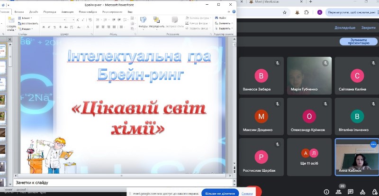
Task: Switch to the Вставка ribbon tab
Action: pyautogui.click(x=19, y=11)
